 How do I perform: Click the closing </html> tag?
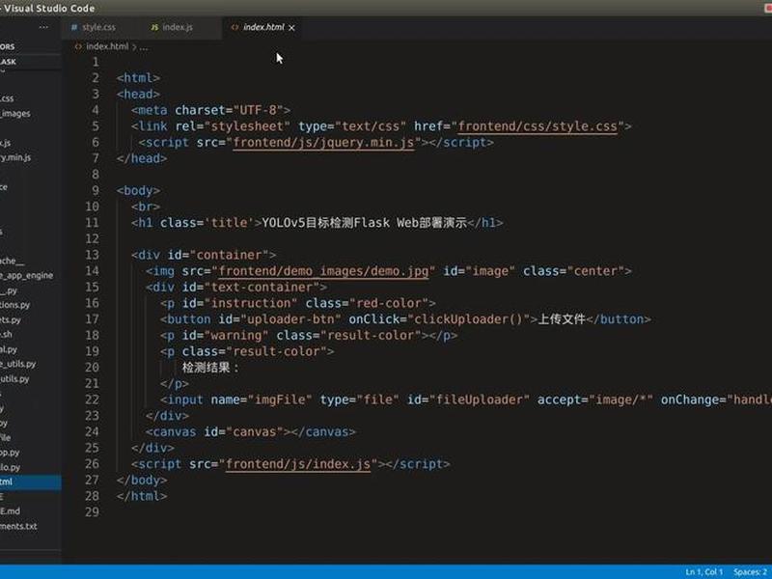[142, 496]
